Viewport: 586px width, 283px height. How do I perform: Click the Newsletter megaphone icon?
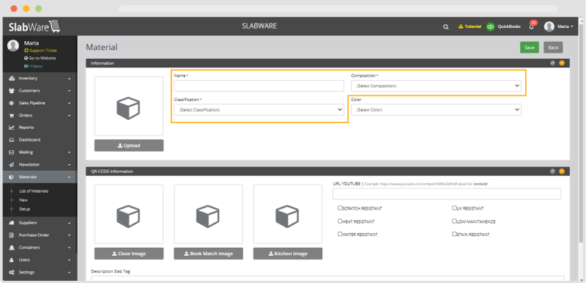coord(12,164)
